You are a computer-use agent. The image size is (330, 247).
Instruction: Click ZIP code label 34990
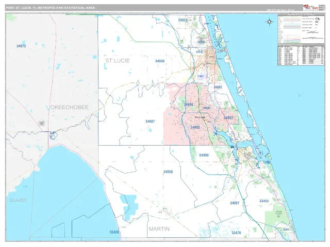(204, 155)
